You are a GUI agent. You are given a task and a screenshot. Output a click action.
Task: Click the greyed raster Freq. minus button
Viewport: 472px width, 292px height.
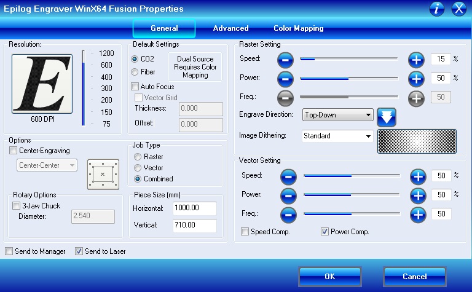point(285,98)
